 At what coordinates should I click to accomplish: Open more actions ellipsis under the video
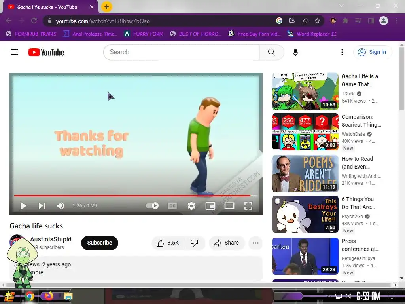click(255, 243)
